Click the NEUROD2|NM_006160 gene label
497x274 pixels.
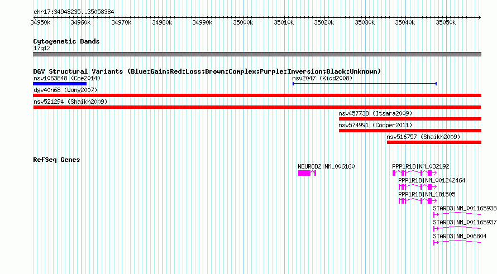[x=326, y=166]
